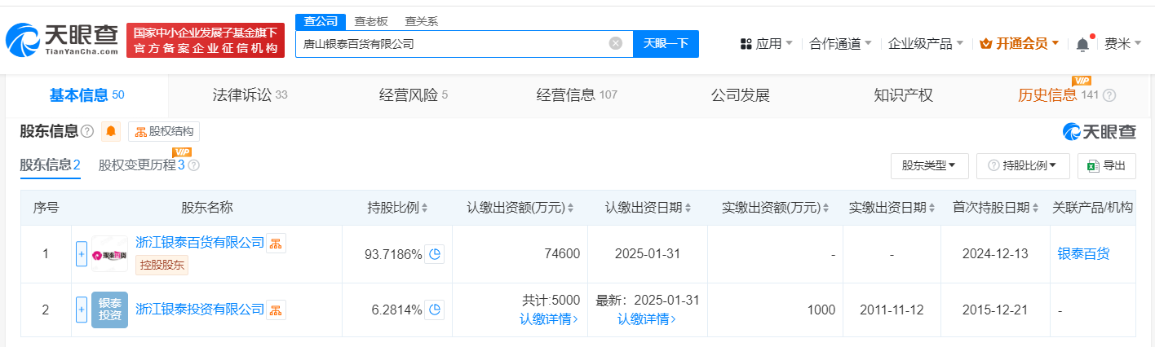Sort by 认缴出资日期 column arrows
Viewport: 1155px width, 347px height.
[687, 208]
